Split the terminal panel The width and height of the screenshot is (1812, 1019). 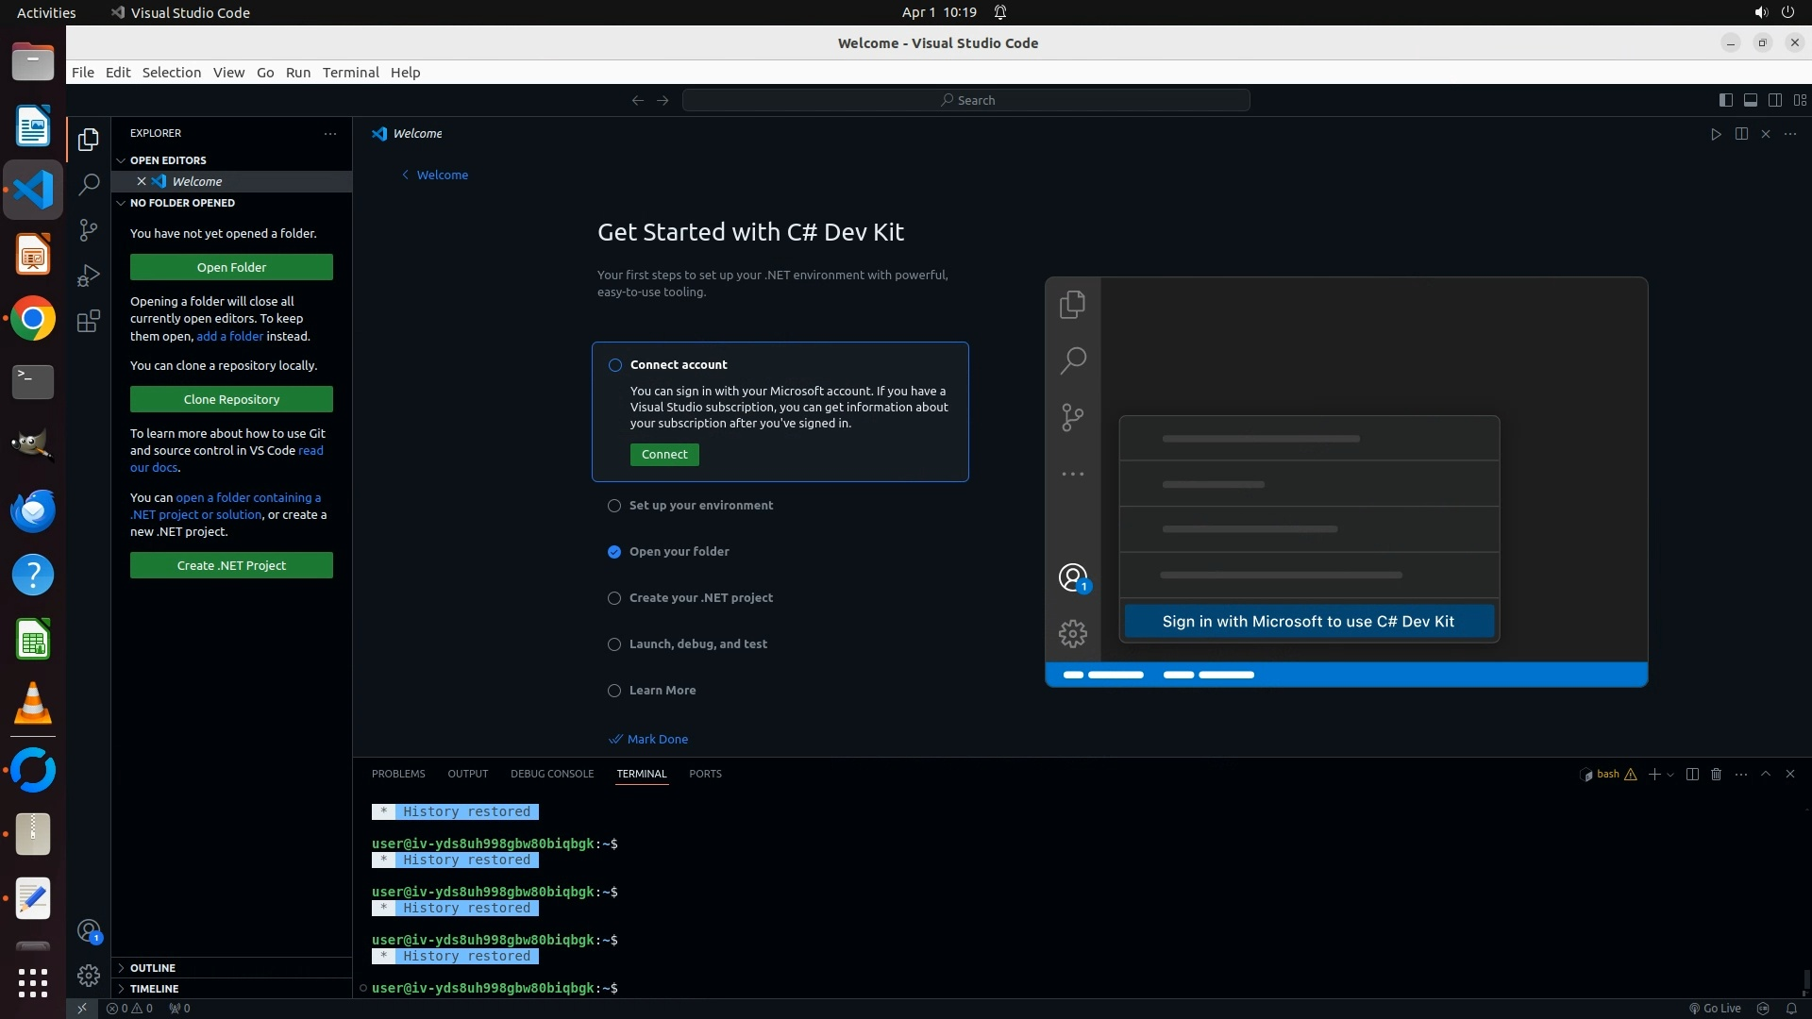[1692, 774]
